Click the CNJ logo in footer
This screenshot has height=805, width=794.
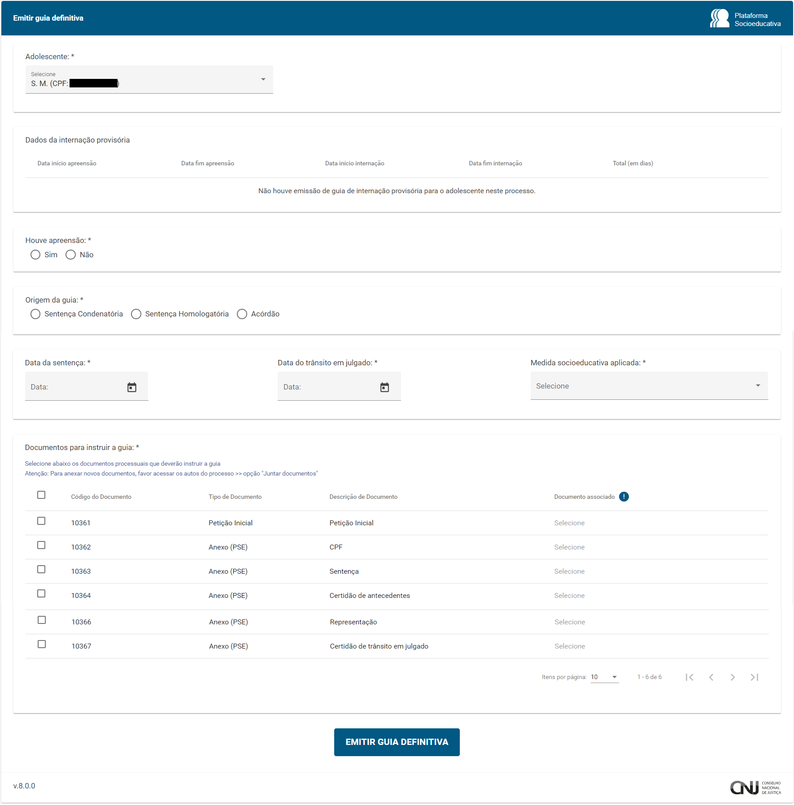pyautogui.click(x=755, y=788)
